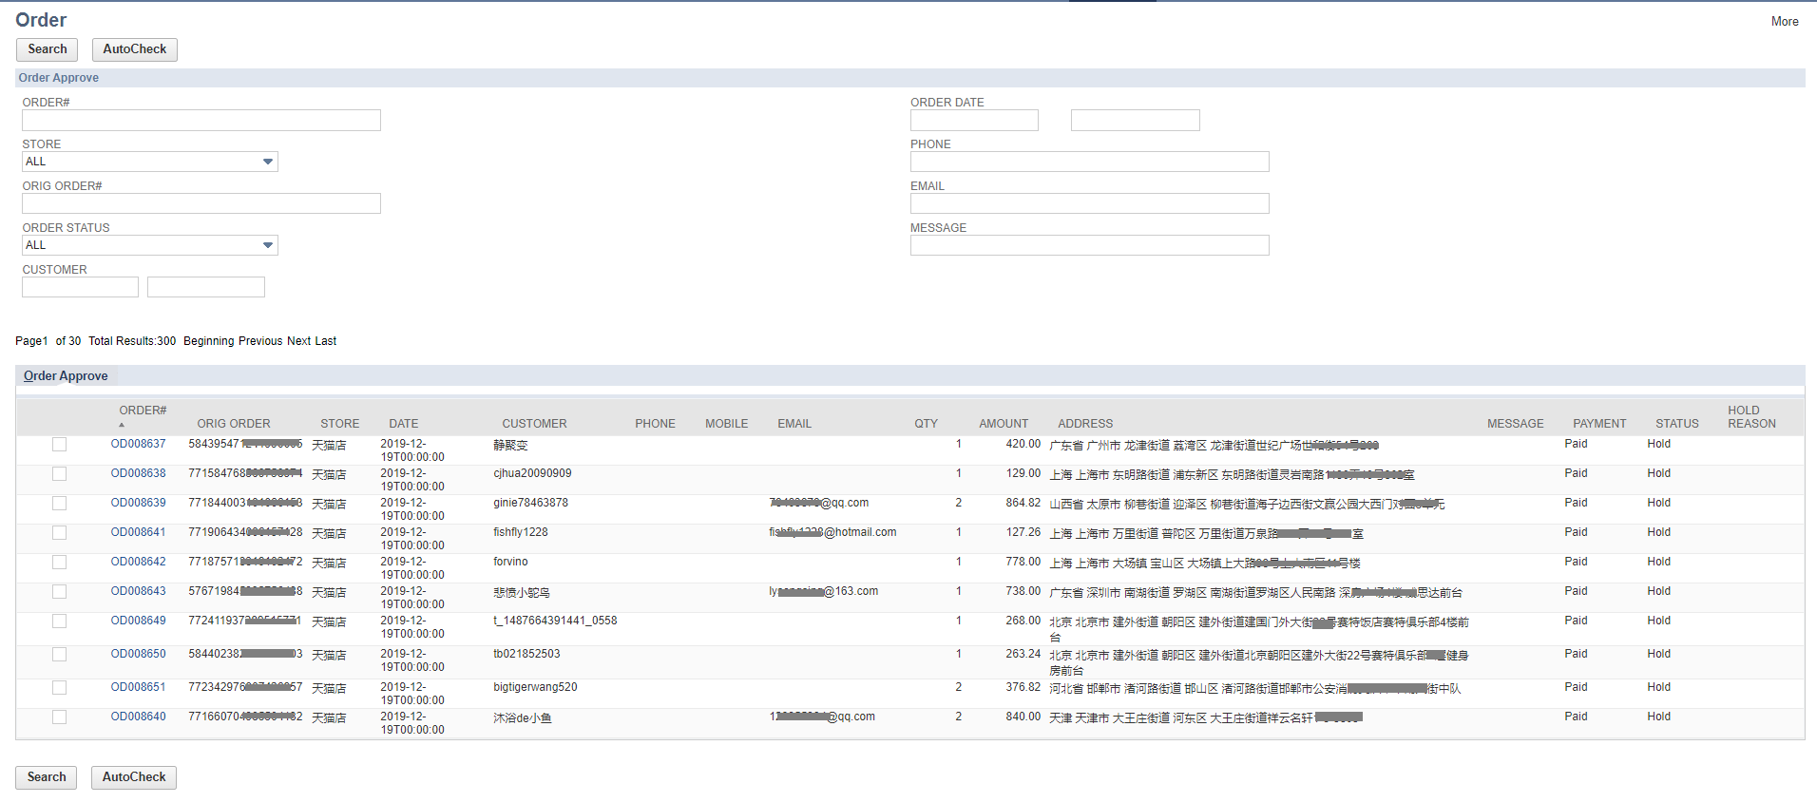The height and width of the screenshot is (803, 1817).
Task: Click the first ORDER DATE field
Action: coord(974,121)
